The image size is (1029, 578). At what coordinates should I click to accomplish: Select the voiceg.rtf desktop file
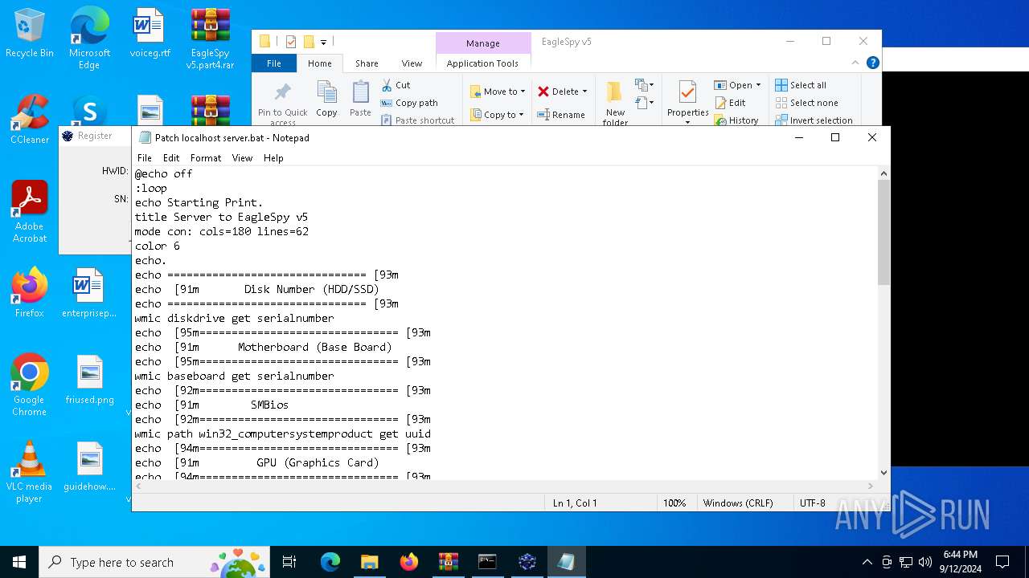click(150, 34)
